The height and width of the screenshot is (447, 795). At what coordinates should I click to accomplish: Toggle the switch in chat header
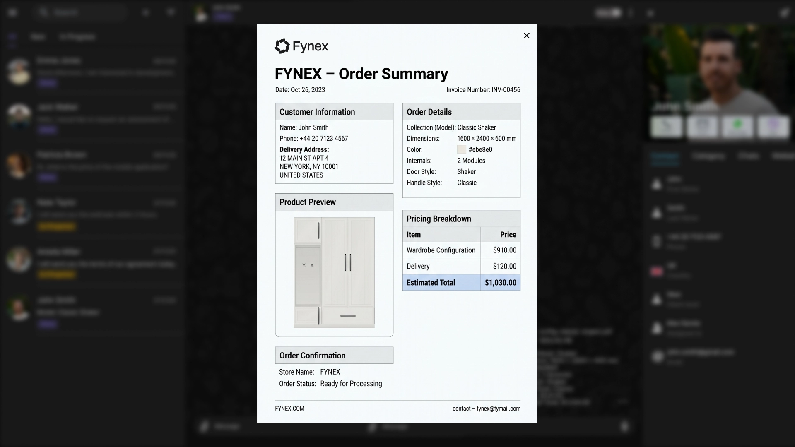coord(609,13)
